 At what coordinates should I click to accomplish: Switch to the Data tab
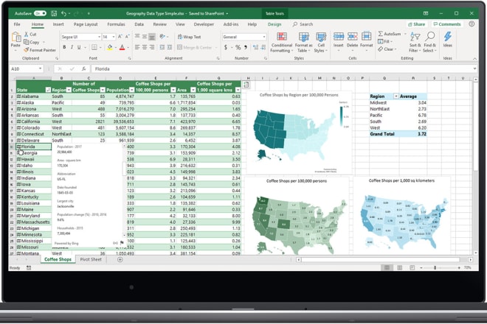coord(139,24)
